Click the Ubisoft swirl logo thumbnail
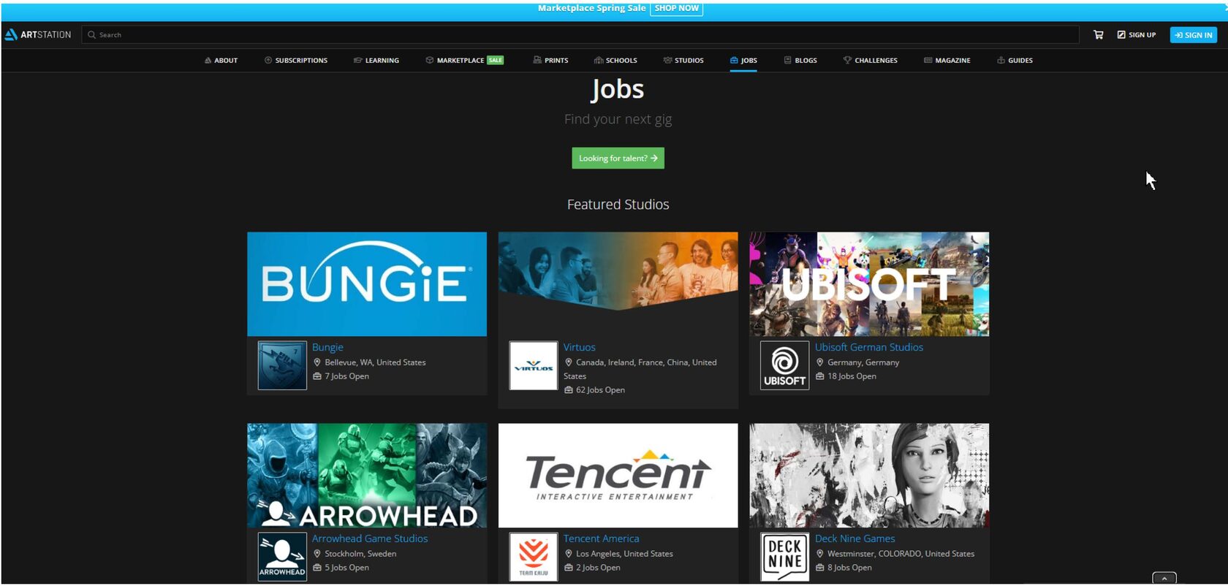 pyautogui.click(x=784, y=365)
